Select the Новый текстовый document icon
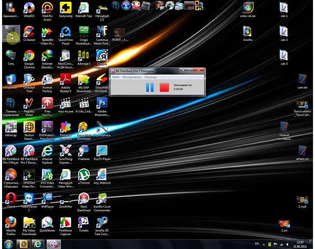The height and width of the screenshot is (249, 315). point(284,131)
